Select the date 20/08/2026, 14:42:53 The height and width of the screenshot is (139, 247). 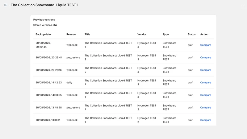click(49, 82)
